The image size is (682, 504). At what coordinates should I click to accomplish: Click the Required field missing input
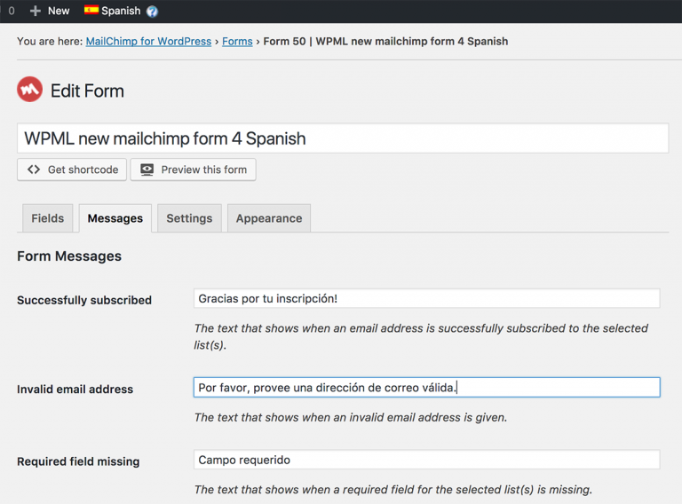click(x=426, y=460)
